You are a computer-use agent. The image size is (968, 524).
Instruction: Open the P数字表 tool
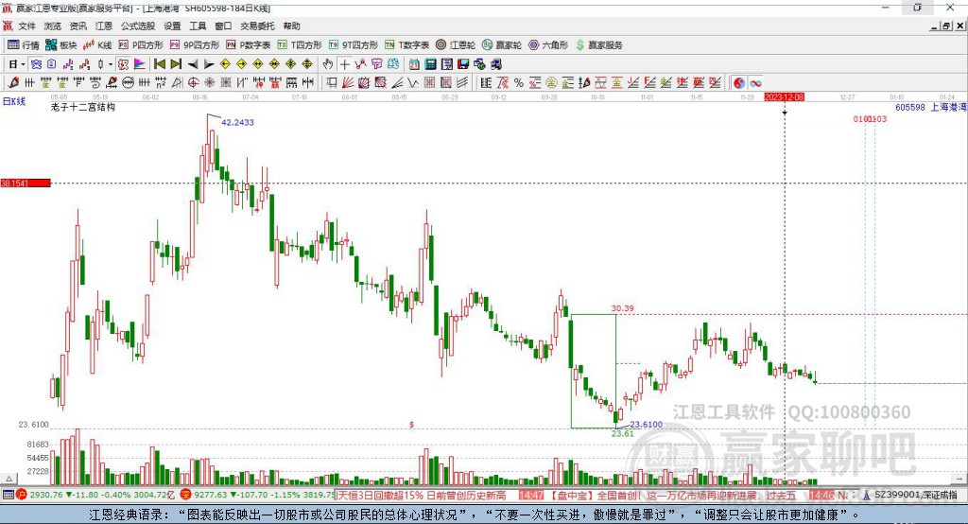click(x=249, y=45)
